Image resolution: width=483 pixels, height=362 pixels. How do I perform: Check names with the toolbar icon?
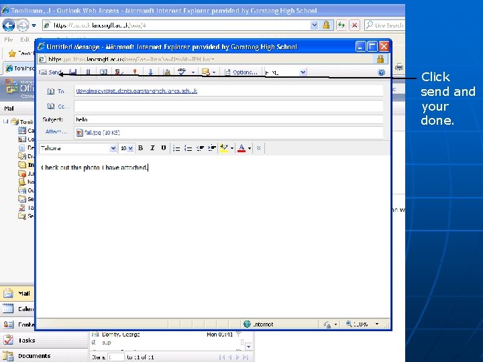tap(119, 72)
